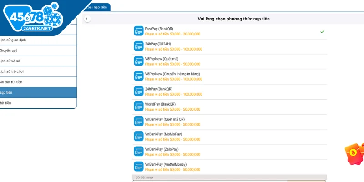The height and width of the screenshot is (182, 364).
Task: Go back with the left arrow button
Action: pos(87,19)
